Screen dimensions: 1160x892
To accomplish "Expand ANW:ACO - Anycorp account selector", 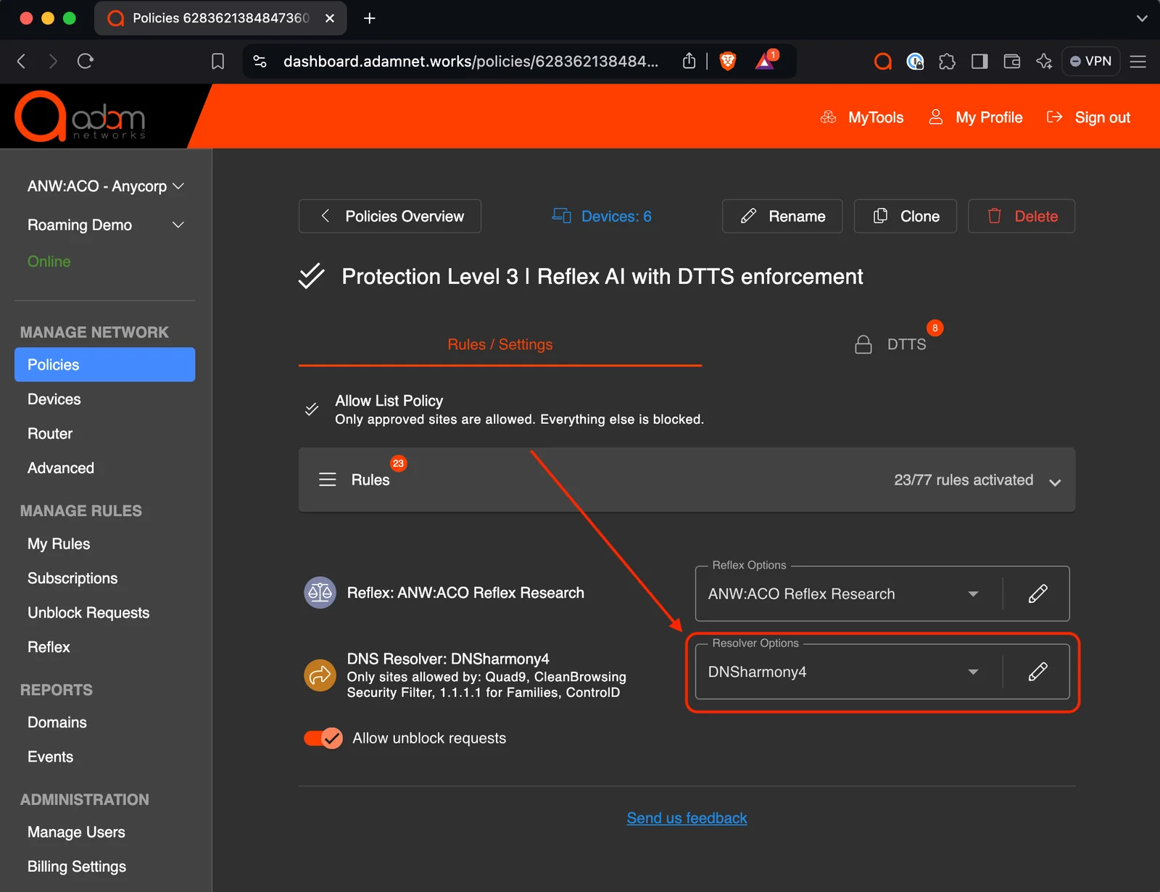I will point(106,186).
